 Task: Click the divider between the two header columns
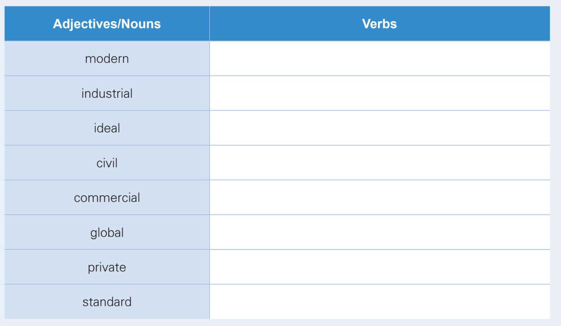click(x=210, y=24)
